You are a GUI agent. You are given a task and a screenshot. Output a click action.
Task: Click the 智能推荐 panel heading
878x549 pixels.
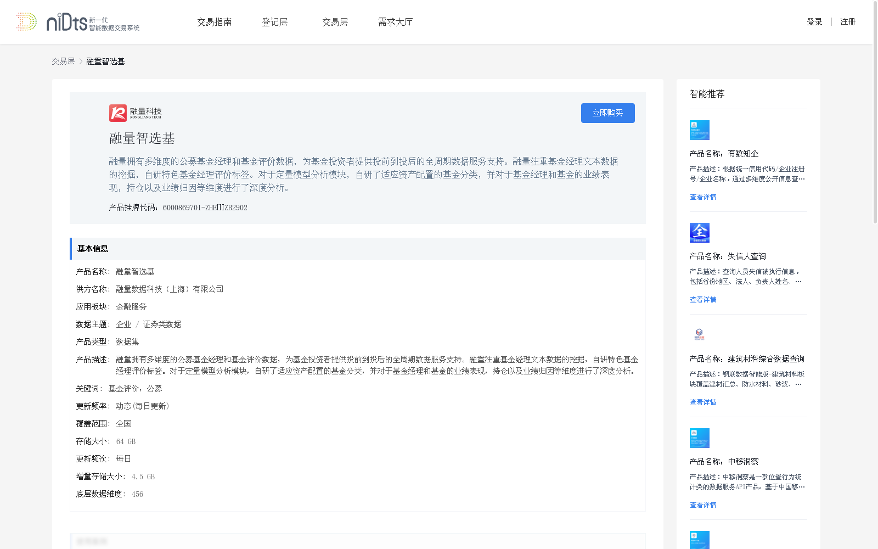[707, 94]
